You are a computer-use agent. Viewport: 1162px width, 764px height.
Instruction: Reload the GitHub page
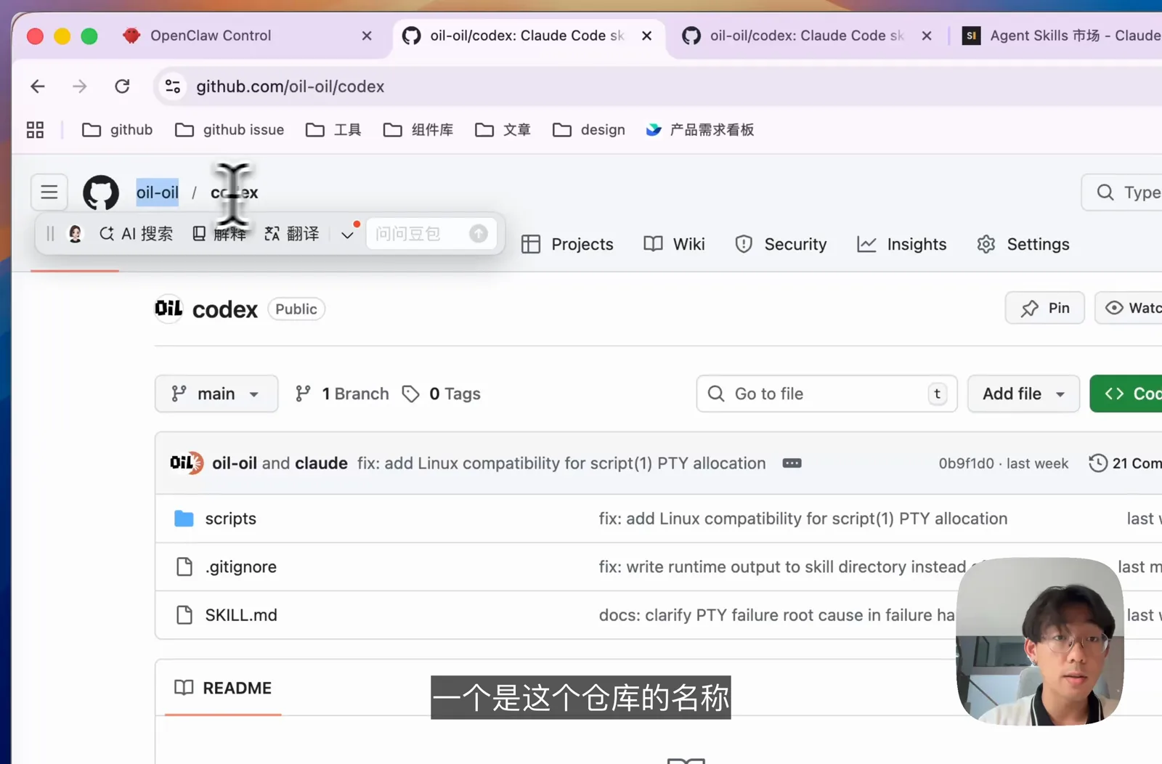tap(122, 86)
